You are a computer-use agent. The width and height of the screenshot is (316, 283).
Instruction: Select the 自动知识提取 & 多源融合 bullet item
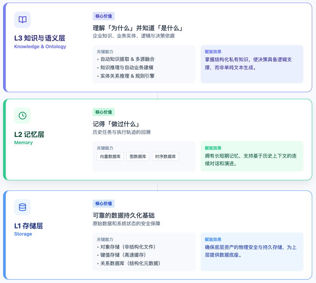(128, 59)
